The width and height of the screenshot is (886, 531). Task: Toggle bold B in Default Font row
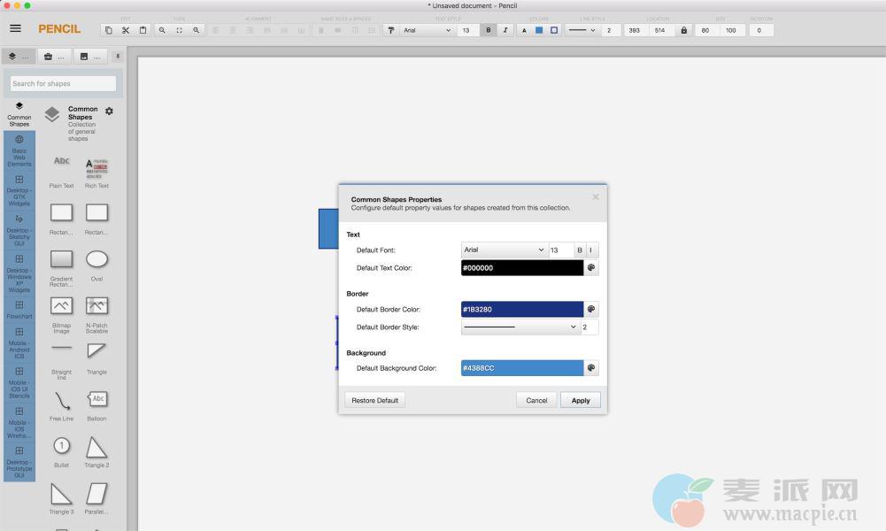[x=580, y=250]
